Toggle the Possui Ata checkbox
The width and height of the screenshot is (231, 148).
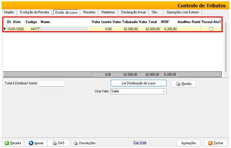[211, 29]
